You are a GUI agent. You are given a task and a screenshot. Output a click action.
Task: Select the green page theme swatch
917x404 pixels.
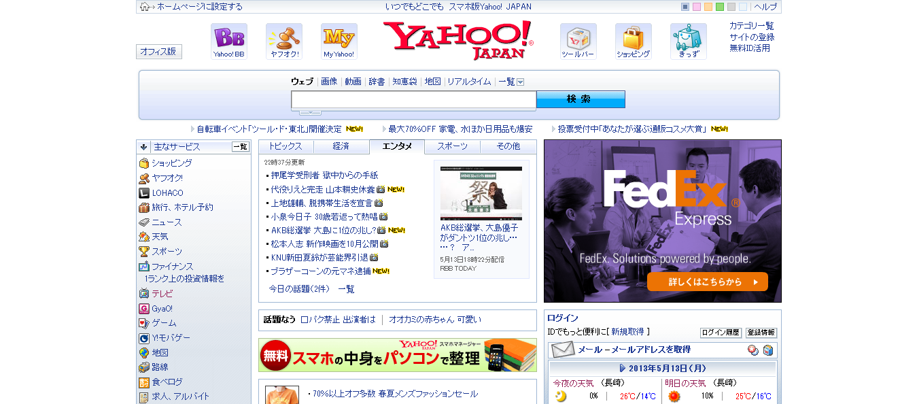pos(720,7)
